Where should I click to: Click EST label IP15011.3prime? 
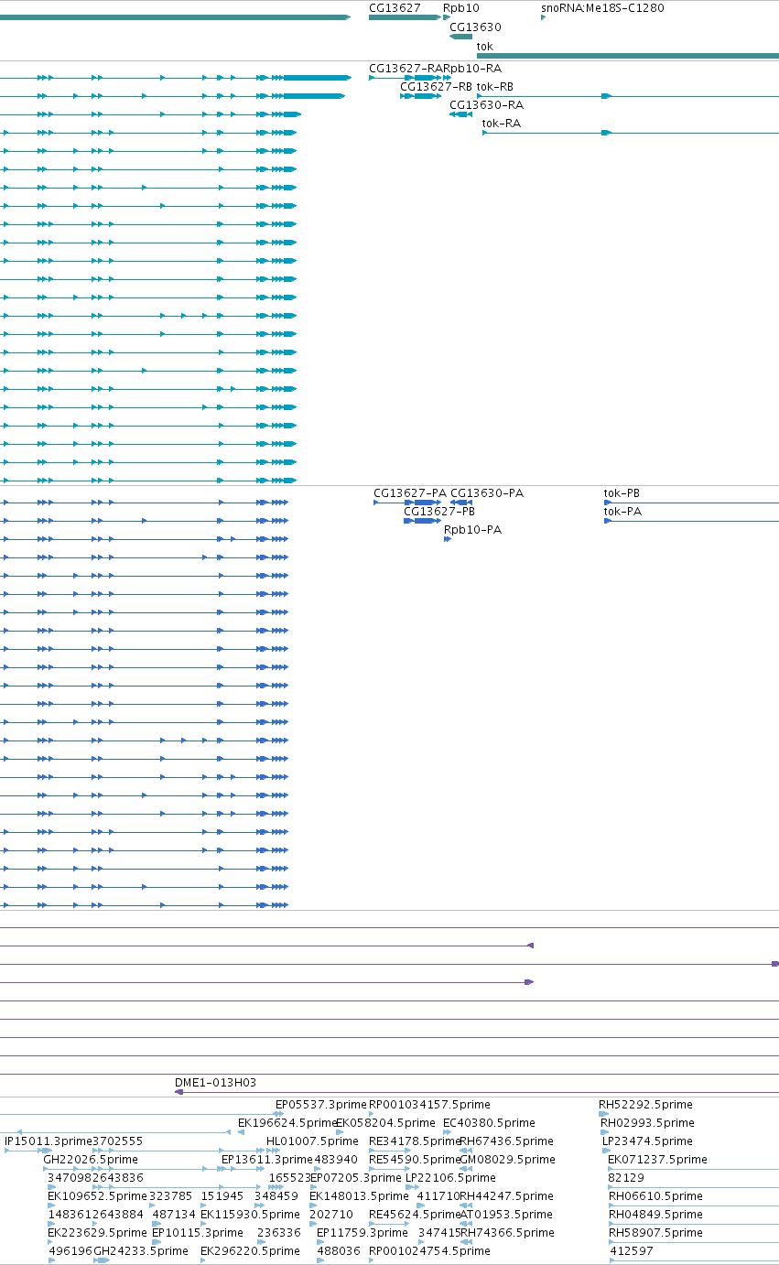coord(49,1141)
